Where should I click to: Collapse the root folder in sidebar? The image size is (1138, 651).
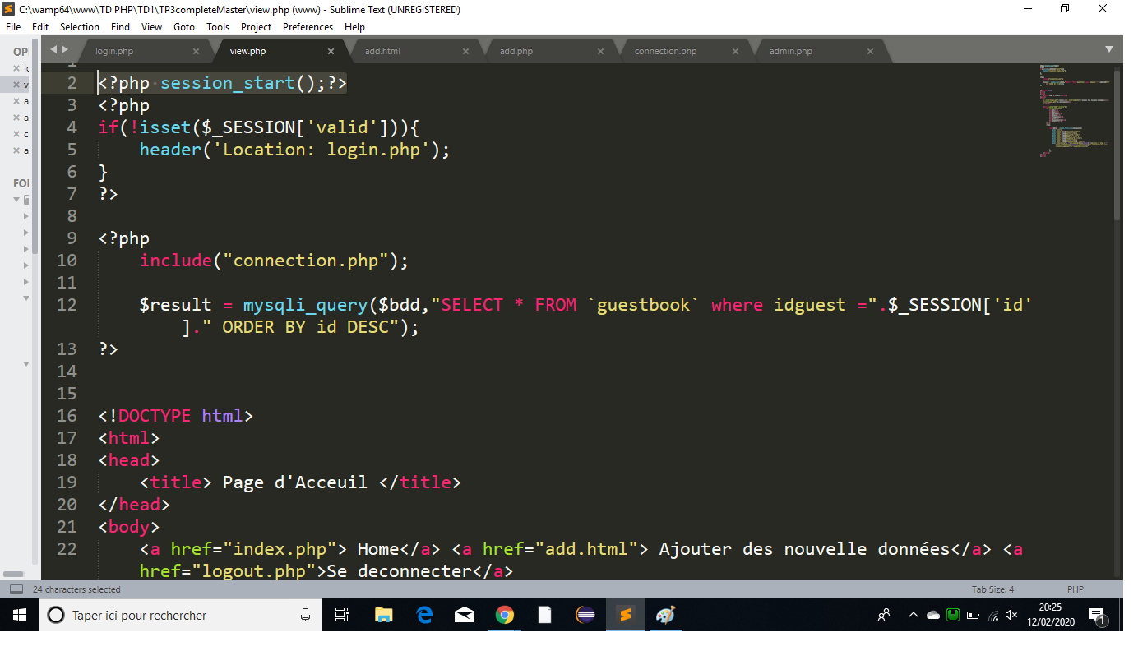[17, 200]
